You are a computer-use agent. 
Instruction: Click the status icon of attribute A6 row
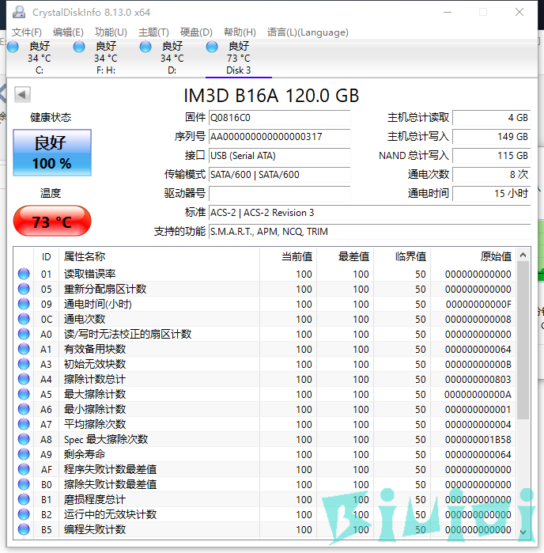pyautogui.click(x=24, y=409)
